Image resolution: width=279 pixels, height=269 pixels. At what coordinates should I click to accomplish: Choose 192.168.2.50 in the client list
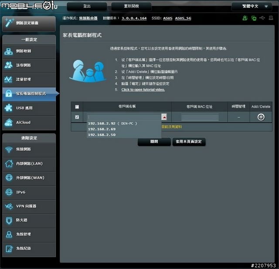pos(102,135)
